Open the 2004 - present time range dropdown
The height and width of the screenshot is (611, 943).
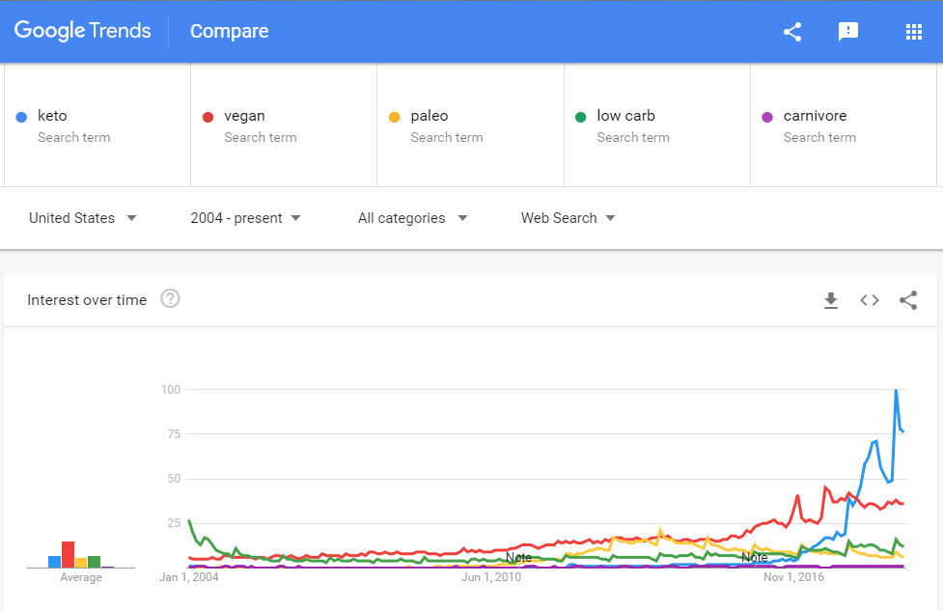point(246,218)
